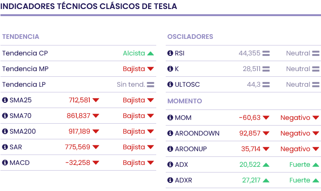Click the RSI value 44,355
321x191 pixels.
click(x=249, y=53)
